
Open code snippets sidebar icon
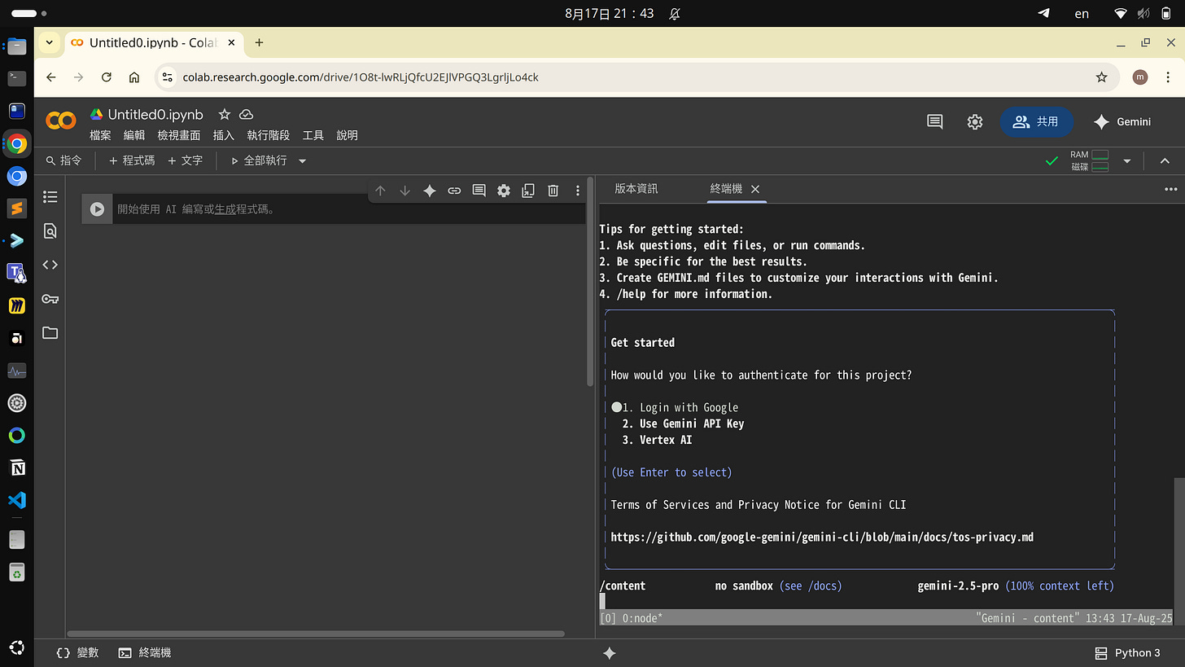50,265
